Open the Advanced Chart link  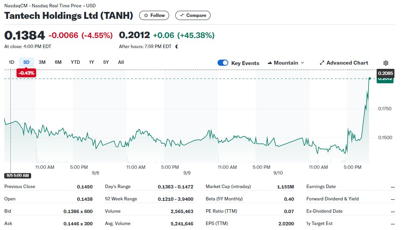[x=344, y=63]
